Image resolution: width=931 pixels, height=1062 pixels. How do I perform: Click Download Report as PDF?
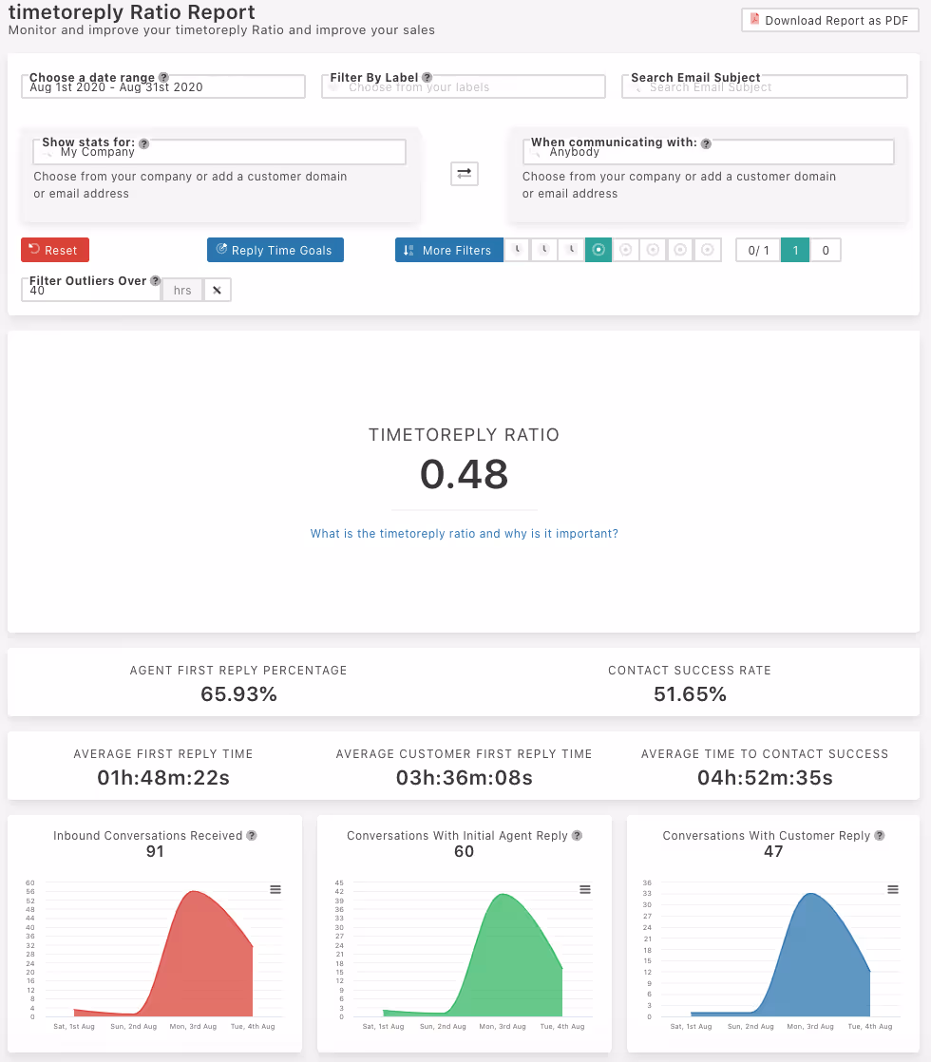830,20
